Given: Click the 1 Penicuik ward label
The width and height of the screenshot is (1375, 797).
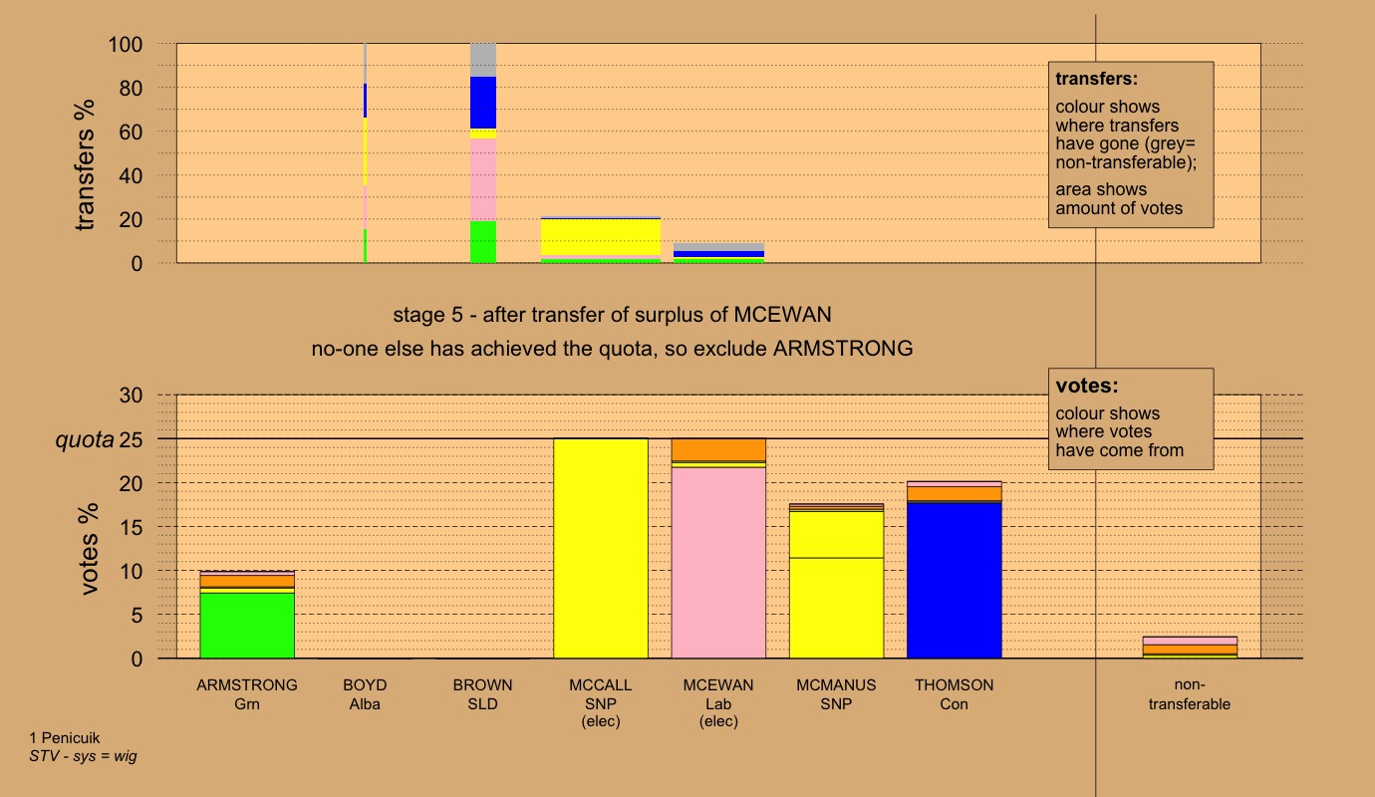Looking at the screenshot, I should (x=72, y=738).
